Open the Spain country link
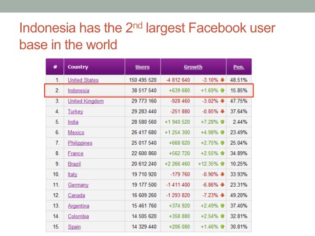The image size is (315, 236). point(74,227)
